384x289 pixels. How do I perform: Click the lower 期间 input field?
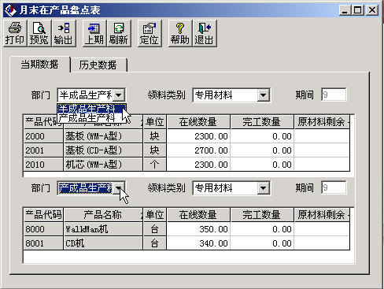(x=334, y=187)
